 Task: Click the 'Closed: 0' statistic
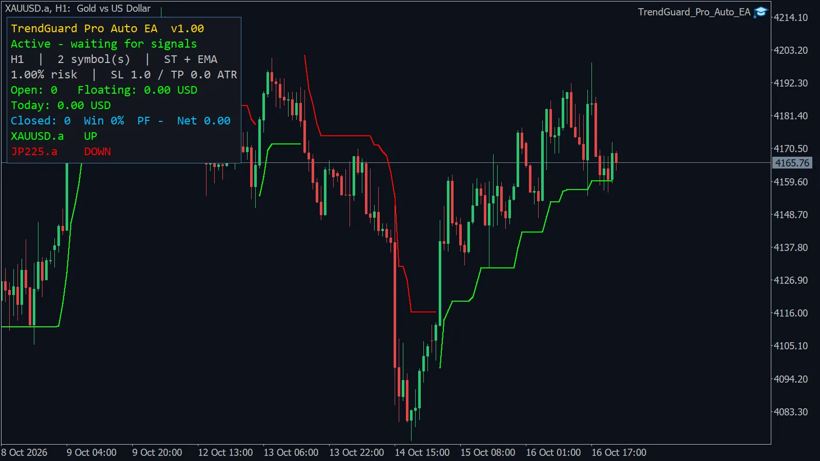(x=41, y=121)
